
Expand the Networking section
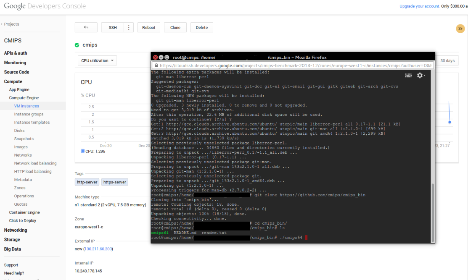pyautogui.click(x=16, y=230)
